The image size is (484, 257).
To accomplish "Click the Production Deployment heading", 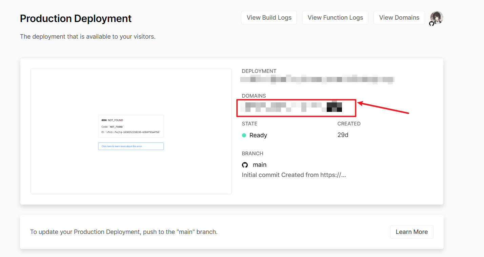I will click(76, 18).
